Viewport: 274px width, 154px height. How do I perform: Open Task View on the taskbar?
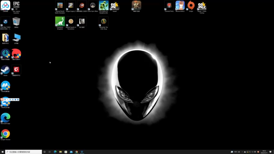tap(50, 152)
